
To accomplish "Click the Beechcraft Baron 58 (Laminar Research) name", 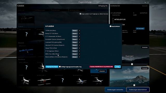I will coord(57,57).
